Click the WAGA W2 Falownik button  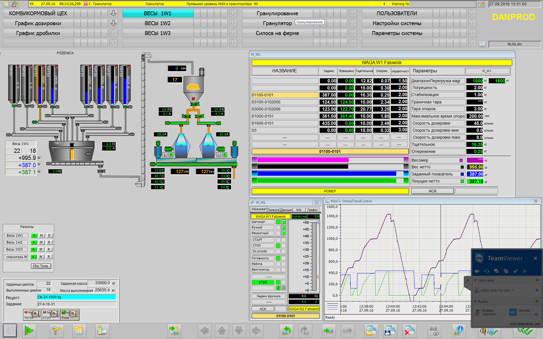coord(304,309)
